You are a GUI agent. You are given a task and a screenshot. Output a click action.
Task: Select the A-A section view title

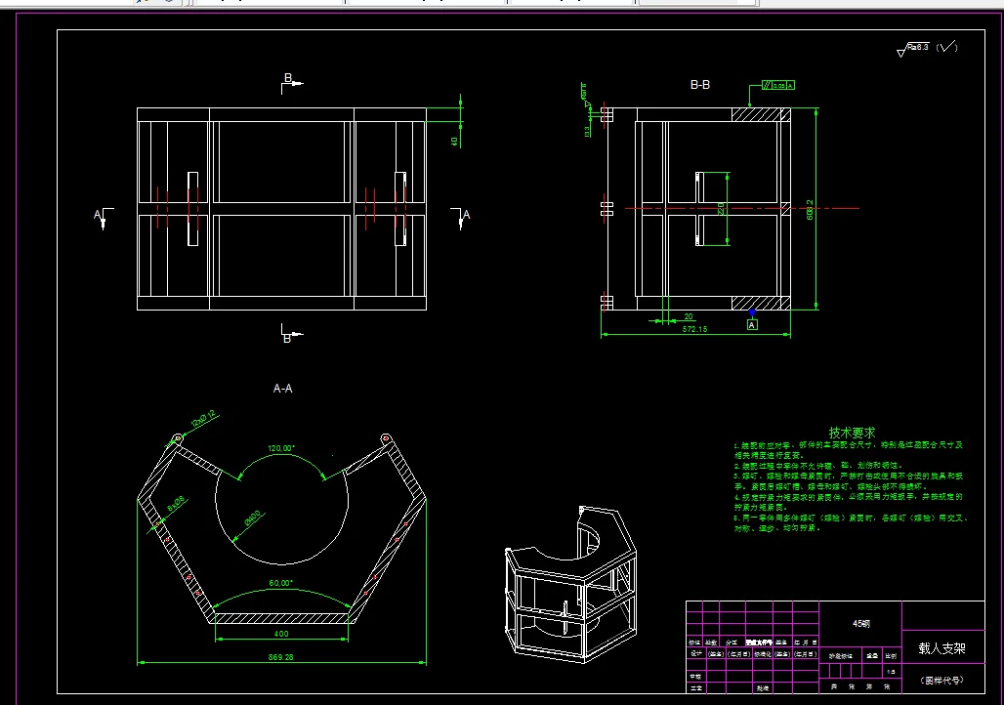pos(282,388)
